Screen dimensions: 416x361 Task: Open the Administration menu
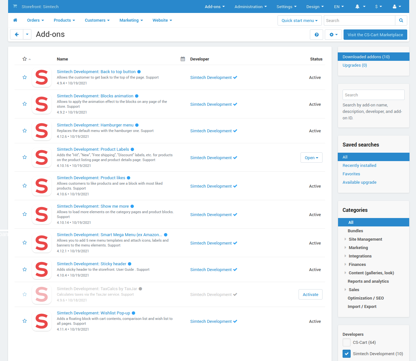[251, 6]
